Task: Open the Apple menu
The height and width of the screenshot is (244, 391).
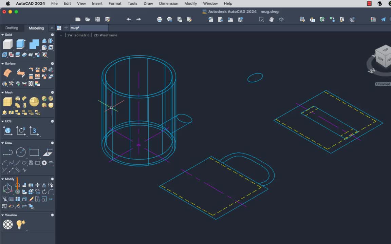Action: (8, 3)
